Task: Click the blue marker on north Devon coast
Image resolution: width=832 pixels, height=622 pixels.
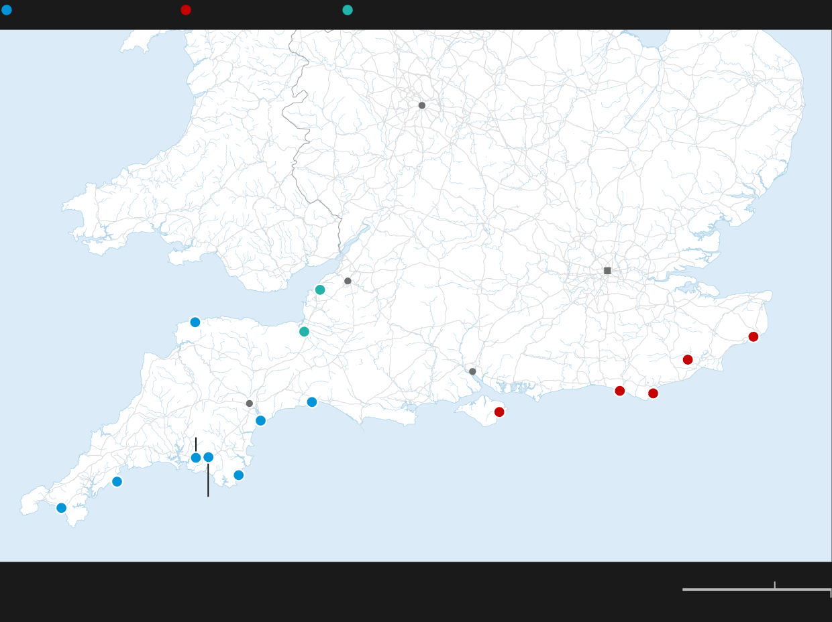Action: click(195, 322)
